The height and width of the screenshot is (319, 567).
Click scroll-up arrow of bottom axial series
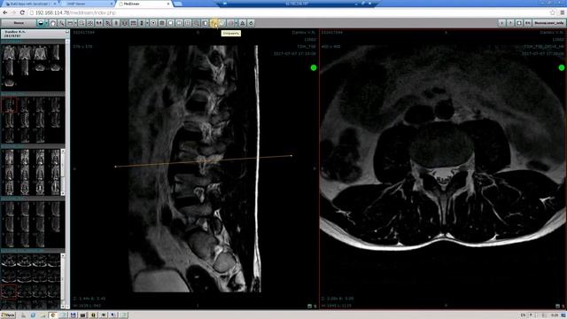(63, 256)
